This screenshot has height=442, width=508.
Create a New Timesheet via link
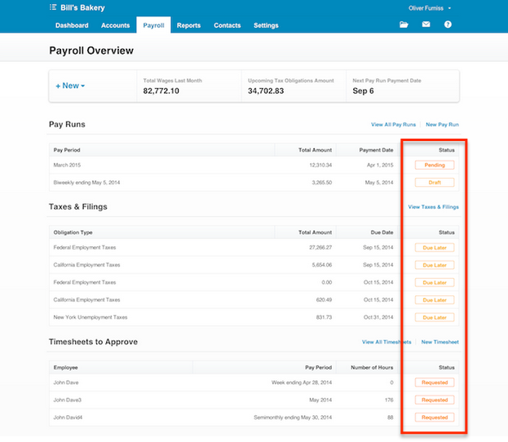(x=440, y=342)
